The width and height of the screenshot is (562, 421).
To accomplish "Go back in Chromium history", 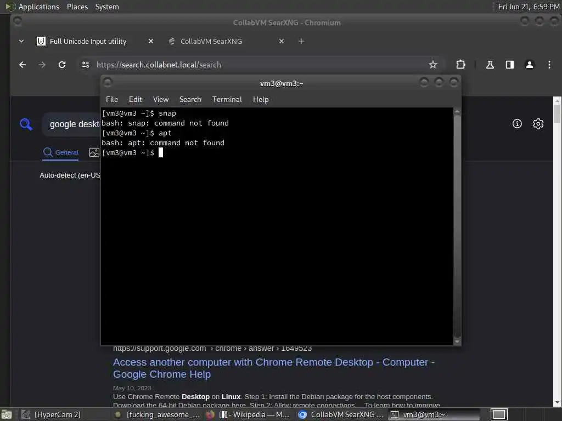I will [23, 65].
